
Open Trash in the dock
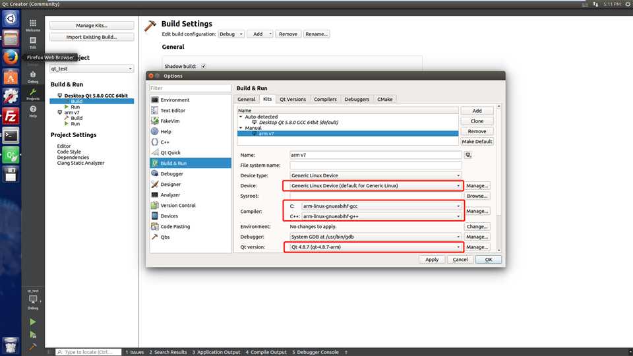coord(11,345)
